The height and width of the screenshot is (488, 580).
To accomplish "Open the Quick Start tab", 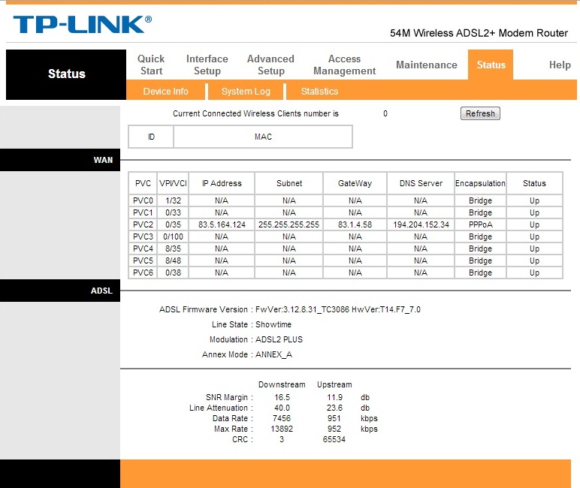I will click(151, 65).
